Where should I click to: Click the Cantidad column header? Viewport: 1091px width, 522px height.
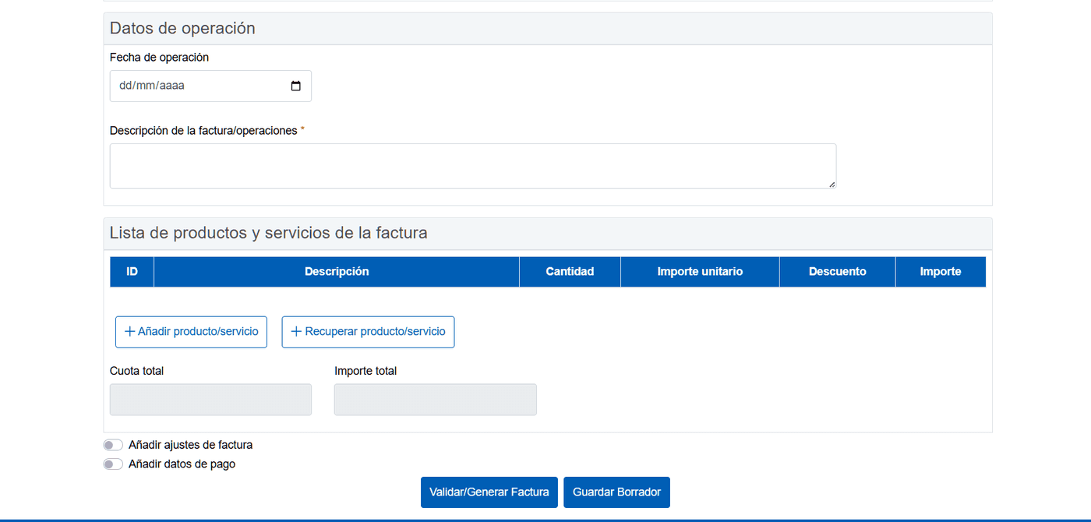(x=570, y=272)
